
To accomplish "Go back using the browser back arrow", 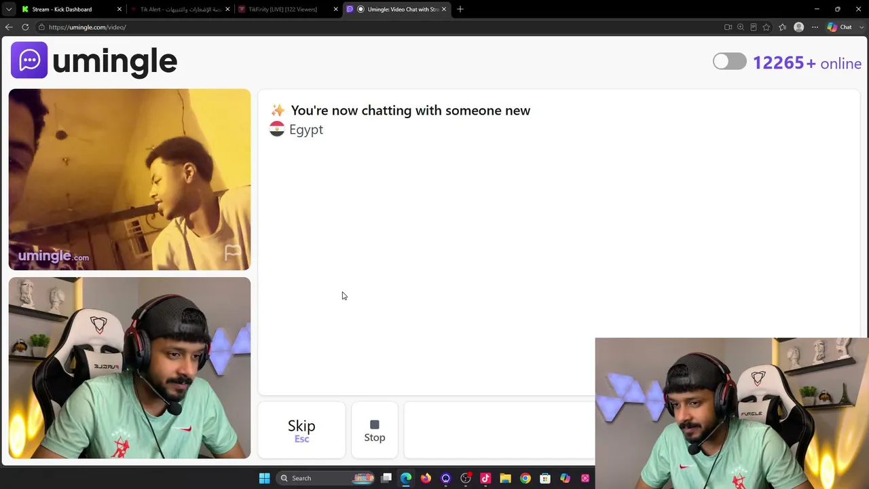I will point(9,27).
